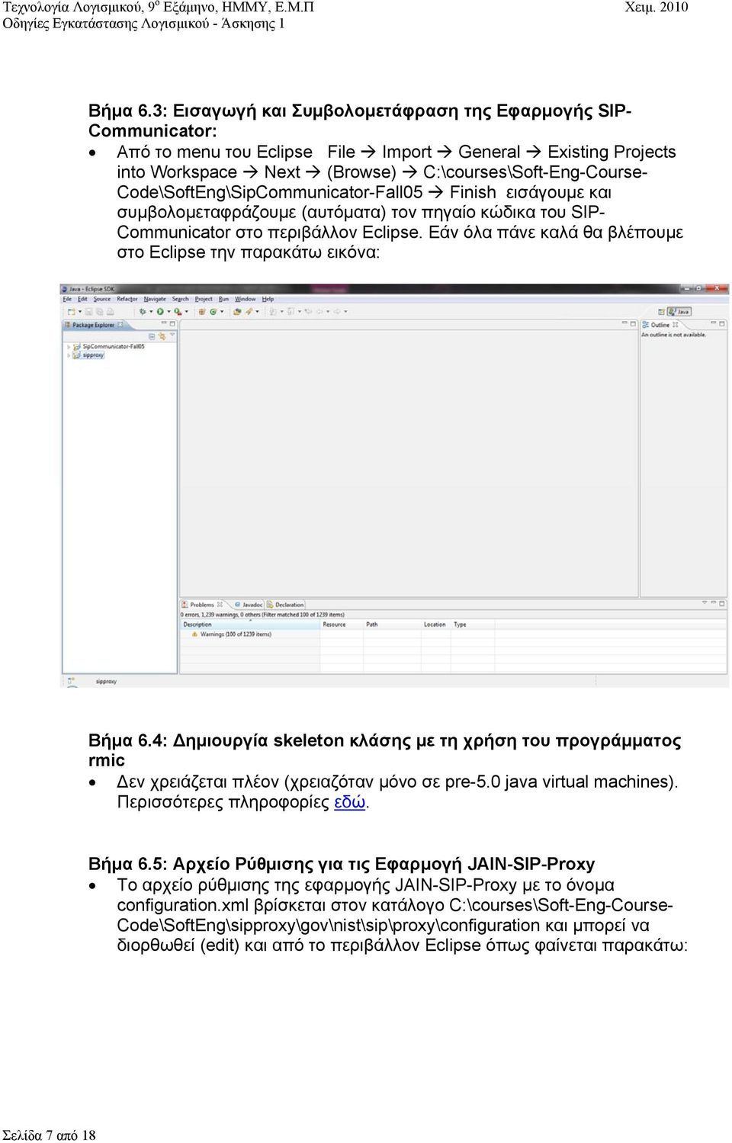Open the New wizard toolbar icon
Screen dimensions: 732x1143
[71, 312]
